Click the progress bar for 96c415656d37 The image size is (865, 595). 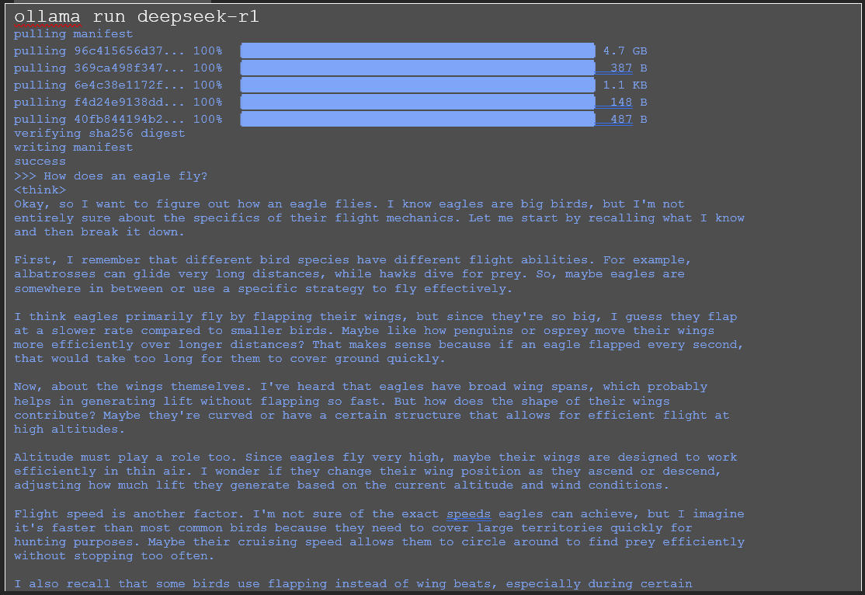pos(418,50)
